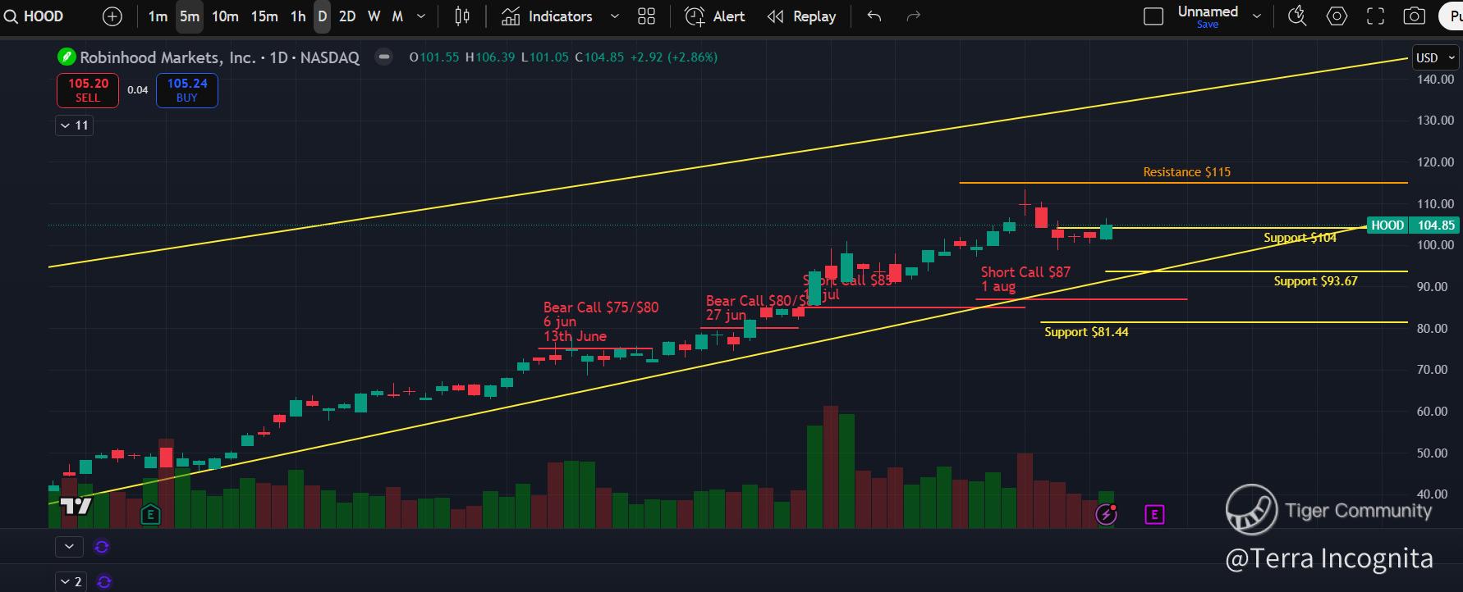Select the 1m timeframe
This screenshot has height=592, width=1463.
coord(158,16)
